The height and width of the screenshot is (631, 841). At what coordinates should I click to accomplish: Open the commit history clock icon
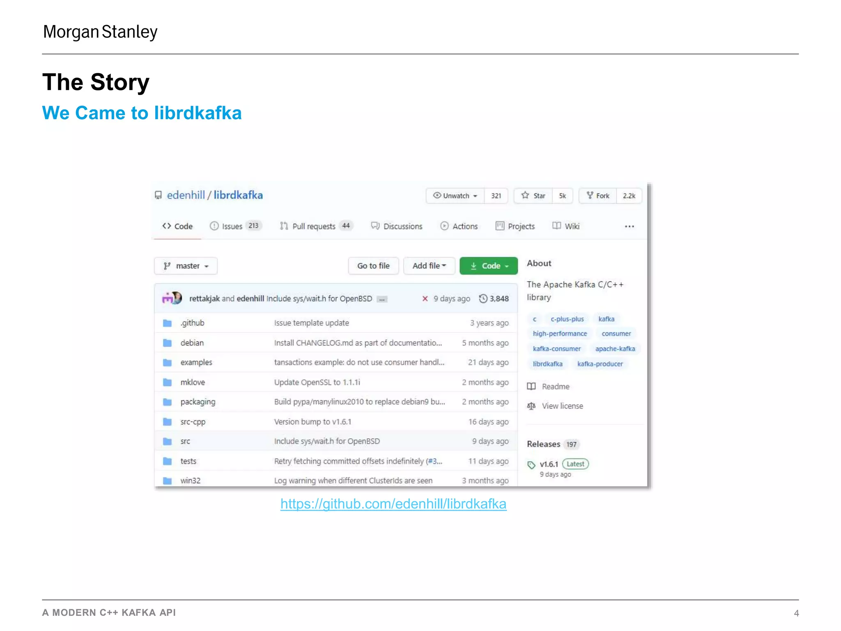click(x=483, y=299)
